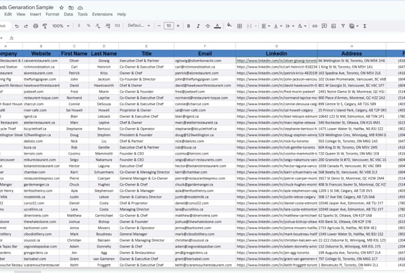Click the Insert comment icon
Viewport: 405px width, 273px height.
point(324,26)
